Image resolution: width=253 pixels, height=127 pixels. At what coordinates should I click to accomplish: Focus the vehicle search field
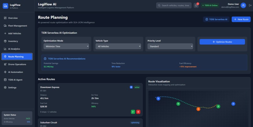click(174, 5)
